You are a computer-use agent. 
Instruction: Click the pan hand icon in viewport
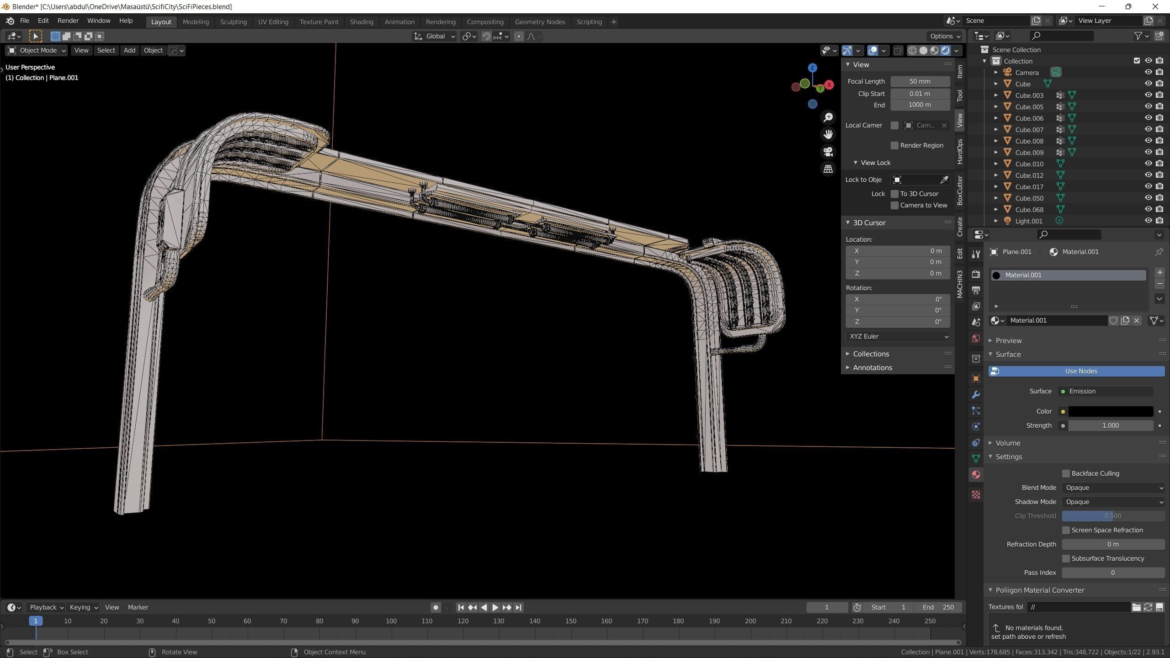(x=828, y=134)
